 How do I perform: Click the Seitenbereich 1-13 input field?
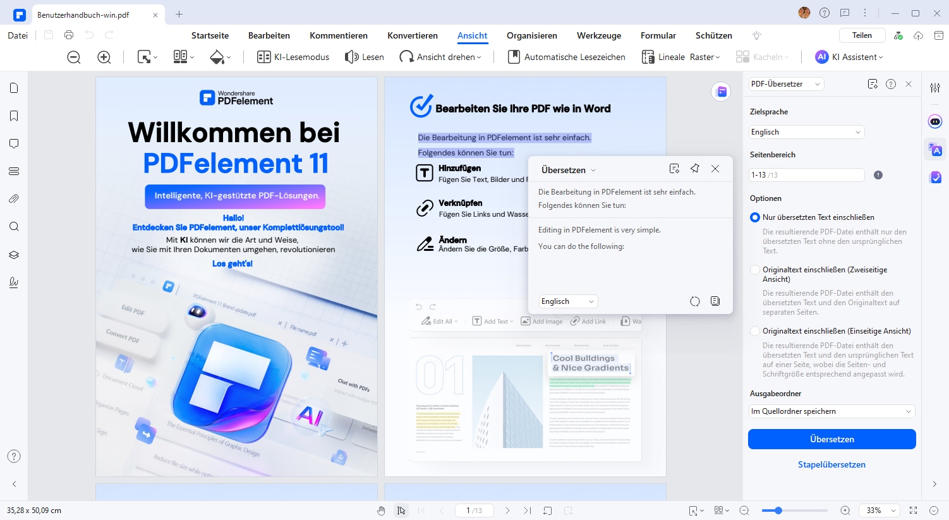[806, 175]
